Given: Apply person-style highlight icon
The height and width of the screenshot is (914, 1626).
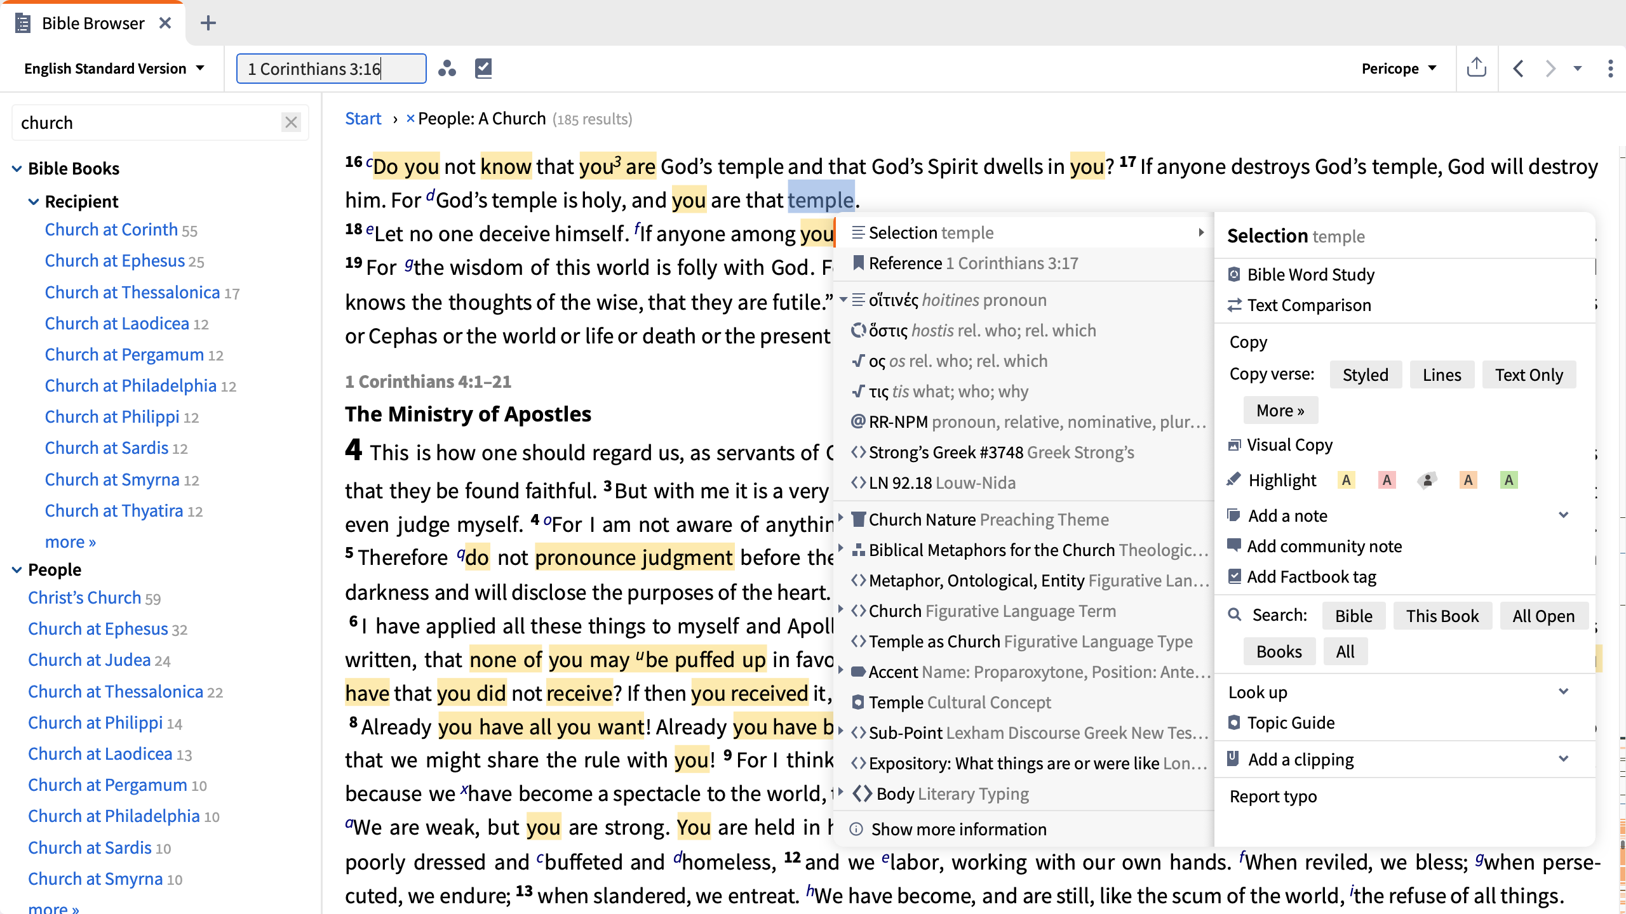Looking at the screenshot, I should pos(1427,480).
